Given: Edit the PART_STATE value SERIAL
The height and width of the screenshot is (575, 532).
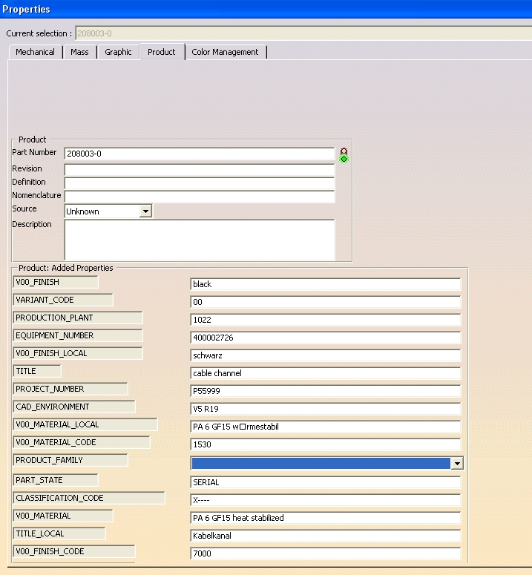Looking at the screenshot, I should (x=326, y=482).
